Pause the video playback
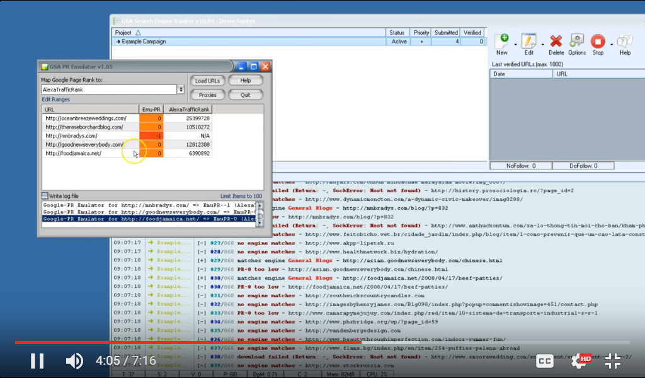This screenshot has height=378, width=645. (x=37, y=361)
